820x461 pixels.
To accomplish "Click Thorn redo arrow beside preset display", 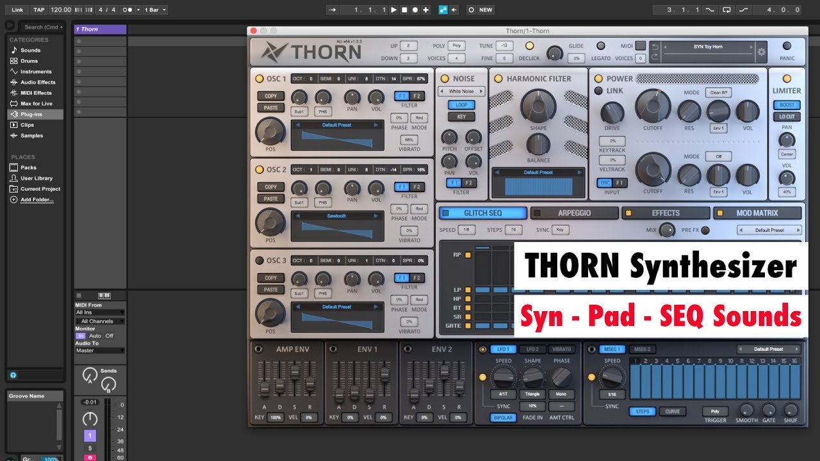I will [654, 57].
